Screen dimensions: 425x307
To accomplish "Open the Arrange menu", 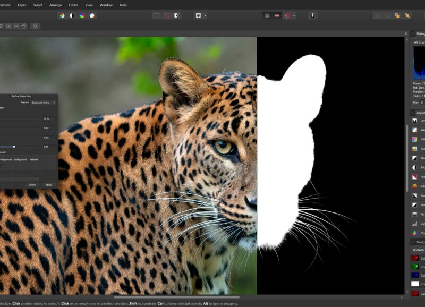I will (55, 5).
